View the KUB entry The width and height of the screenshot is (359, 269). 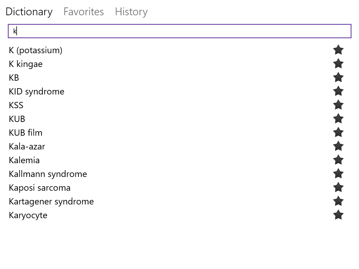pos(17,119)
